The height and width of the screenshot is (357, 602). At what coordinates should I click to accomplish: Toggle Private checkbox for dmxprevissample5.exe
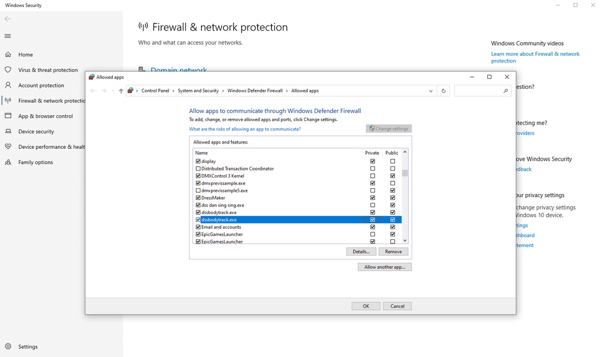coord(372,191)
